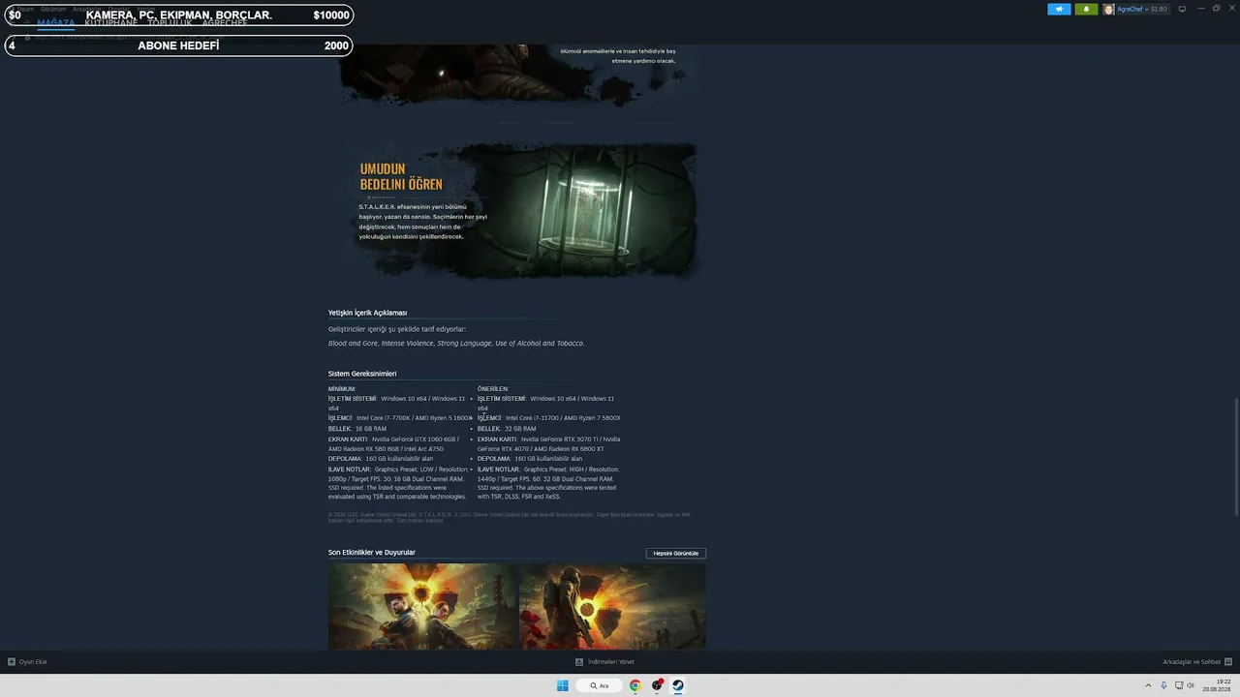
Task: Click the Sistem Gereksinimleri heading
Action: click(x=362, y=374)
